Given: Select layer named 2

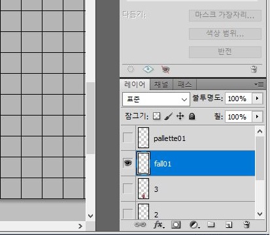Looking at the screenshot, I should (156, 215).
